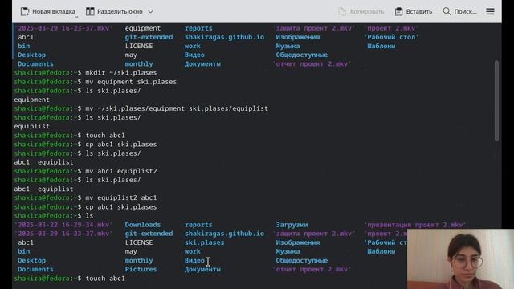Expand the Разделить окно dropdown arrow

[x=150, y=11]
